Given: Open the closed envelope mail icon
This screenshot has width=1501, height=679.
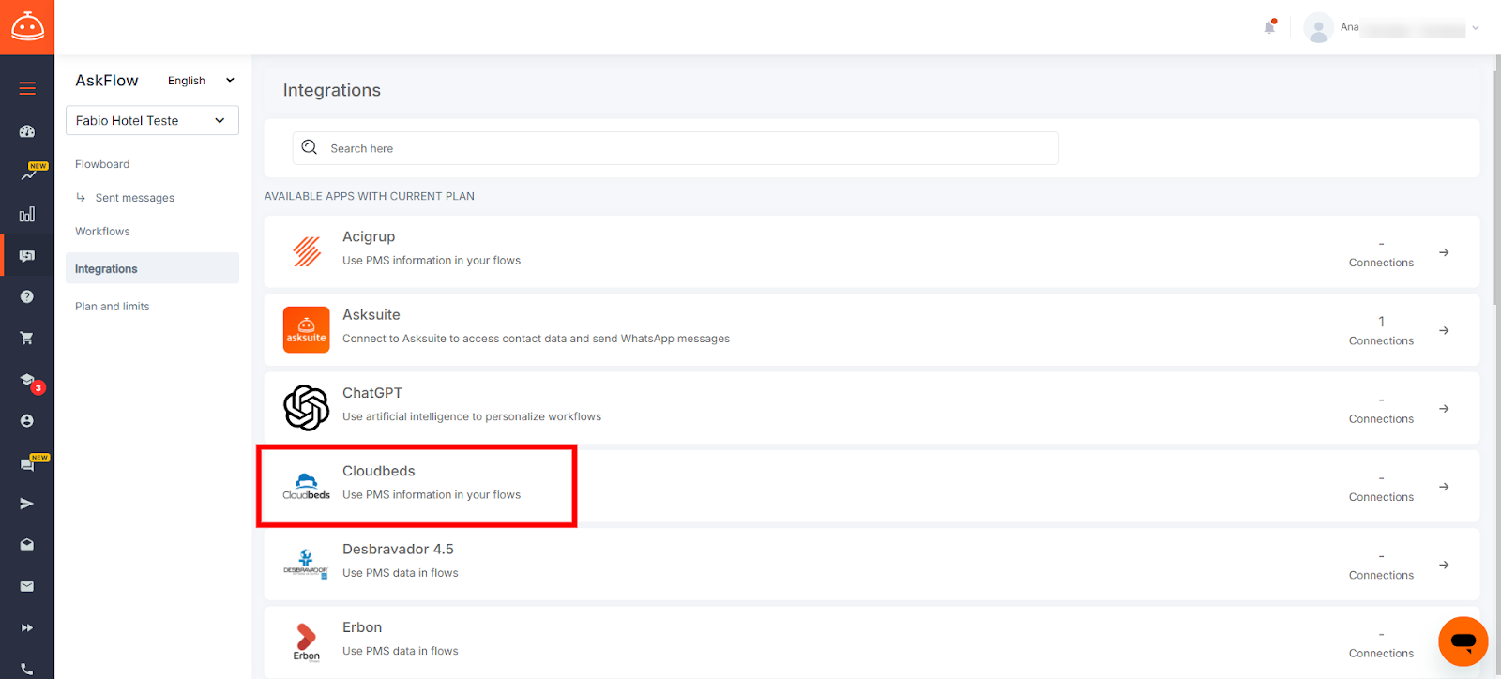Looking at the screenshot, I should click(27, 586).
